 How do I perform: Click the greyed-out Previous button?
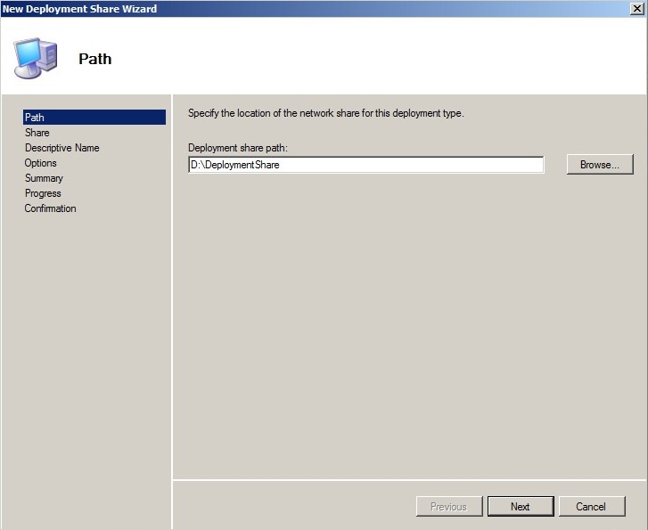(448, 507)
